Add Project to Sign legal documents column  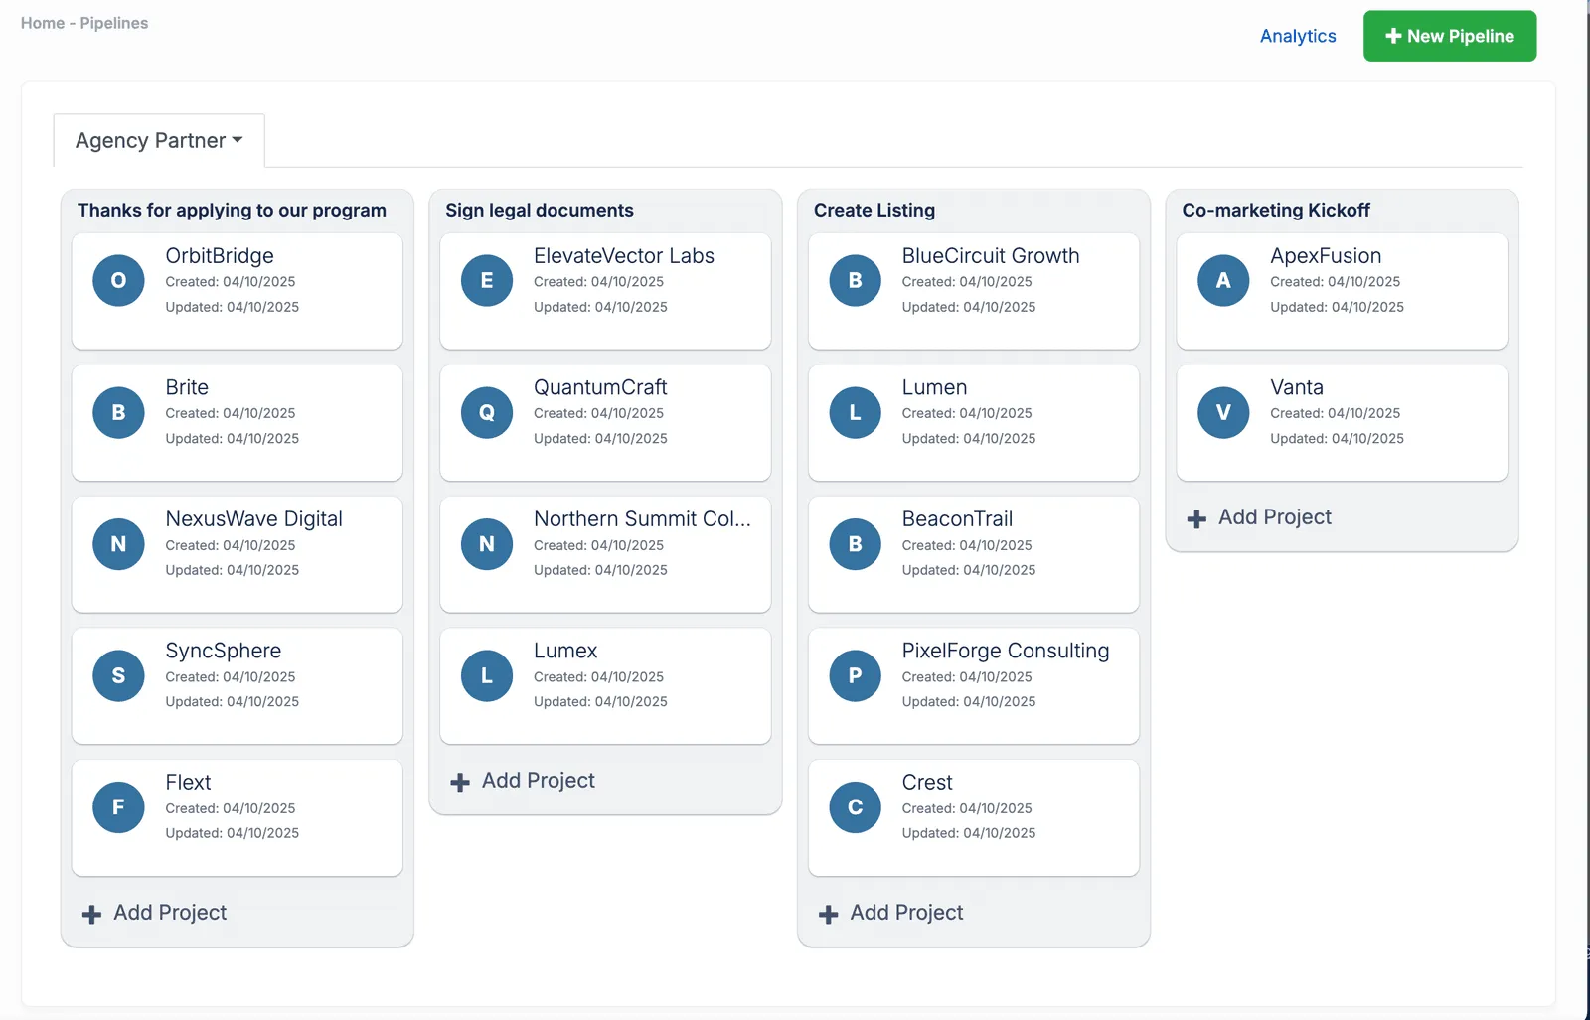[x=539, y=780]
